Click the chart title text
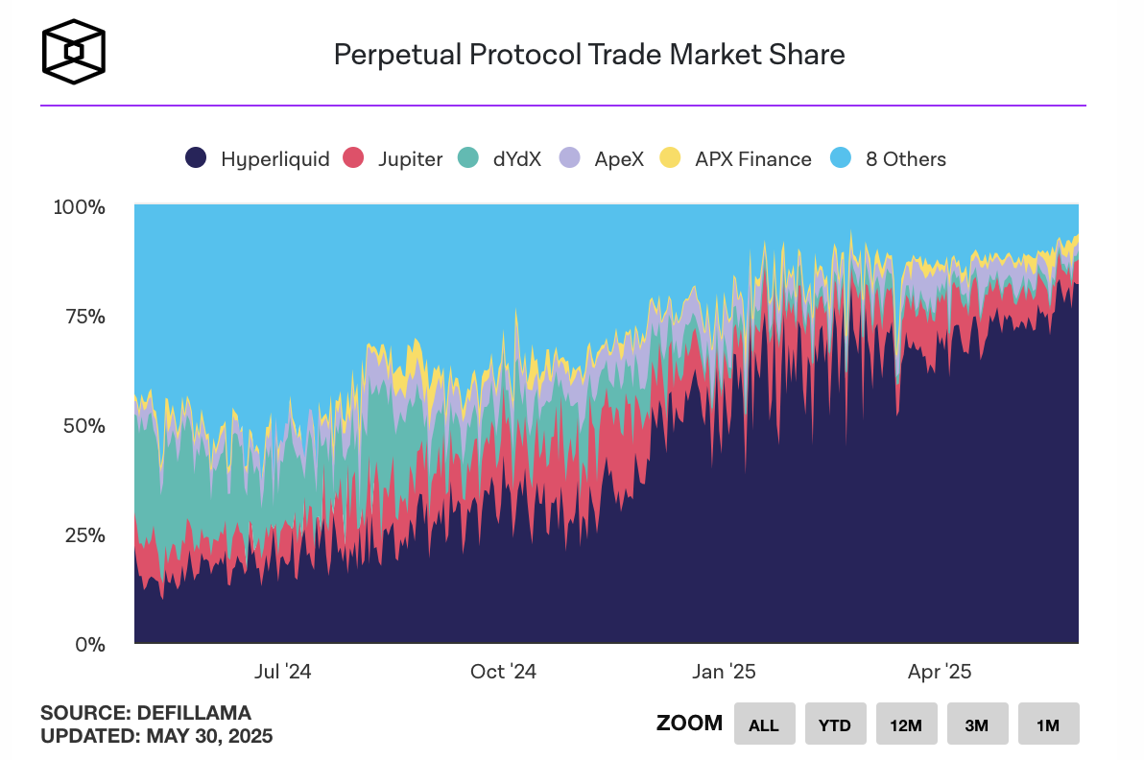 pos(589,55)
